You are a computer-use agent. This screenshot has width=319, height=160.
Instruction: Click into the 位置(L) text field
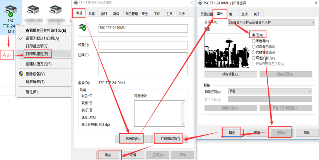pos(143,45)
